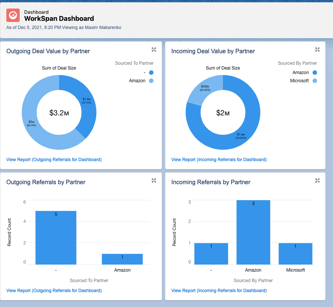The height and width of the screenshot is (307, 333).
Task: Expand the Incoming Deal Value by Partner chart
Action: click(317, 49)
